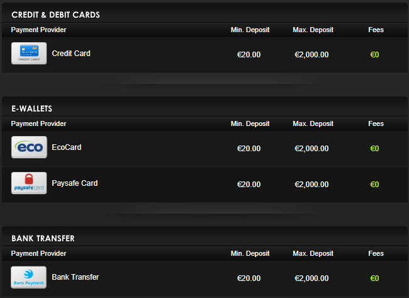
Task: Select the EcoCard provider label
Action: click(x=67, y=147)
